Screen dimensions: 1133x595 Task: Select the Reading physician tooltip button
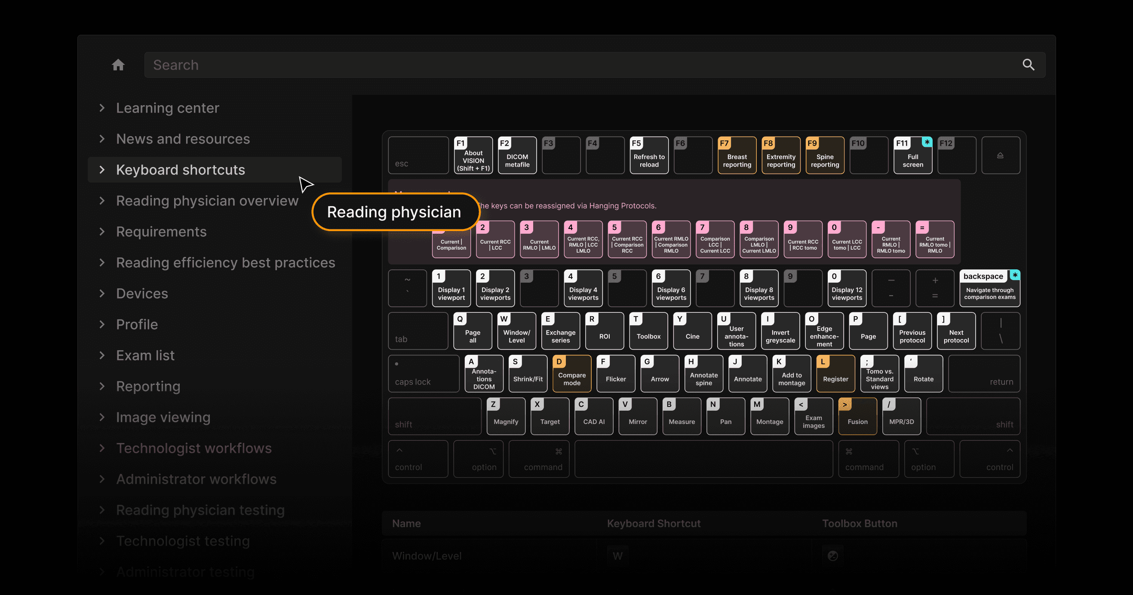click(x=395, y=212)
